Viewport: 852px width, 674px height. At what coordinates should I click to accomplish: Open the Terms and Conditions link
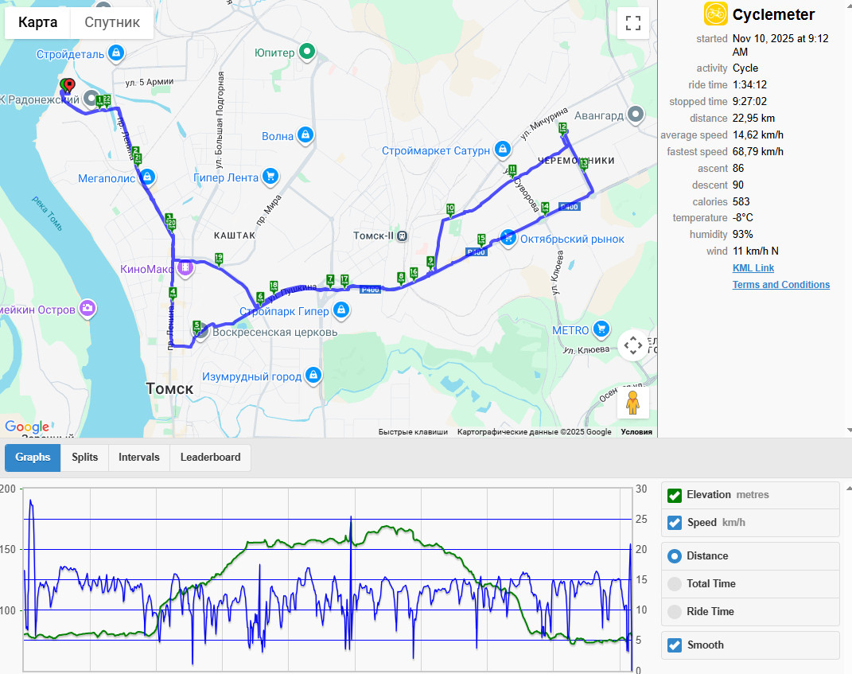781,285
